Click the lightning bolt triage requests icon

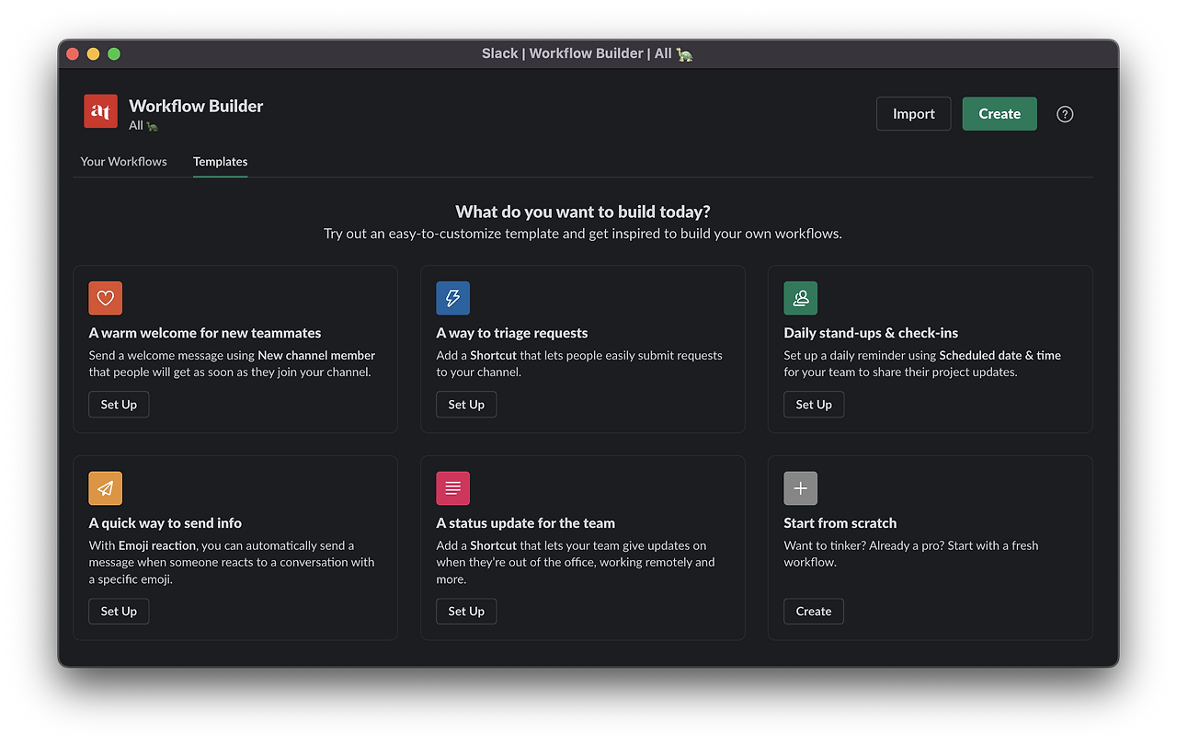pyautogui.click(x=453, y=298)
